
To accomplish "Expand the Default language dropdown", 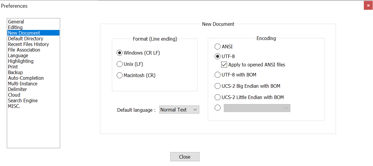I will (x=179, y=110).
